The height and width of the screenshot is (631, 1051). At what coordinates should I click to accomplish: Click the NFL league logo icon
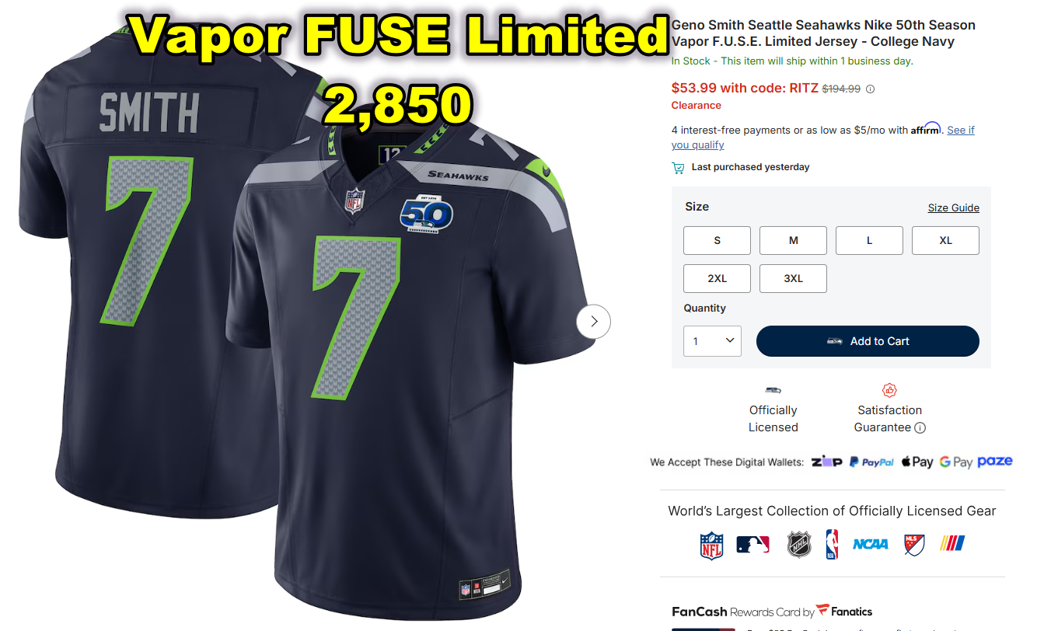click(x=711, y=546)
